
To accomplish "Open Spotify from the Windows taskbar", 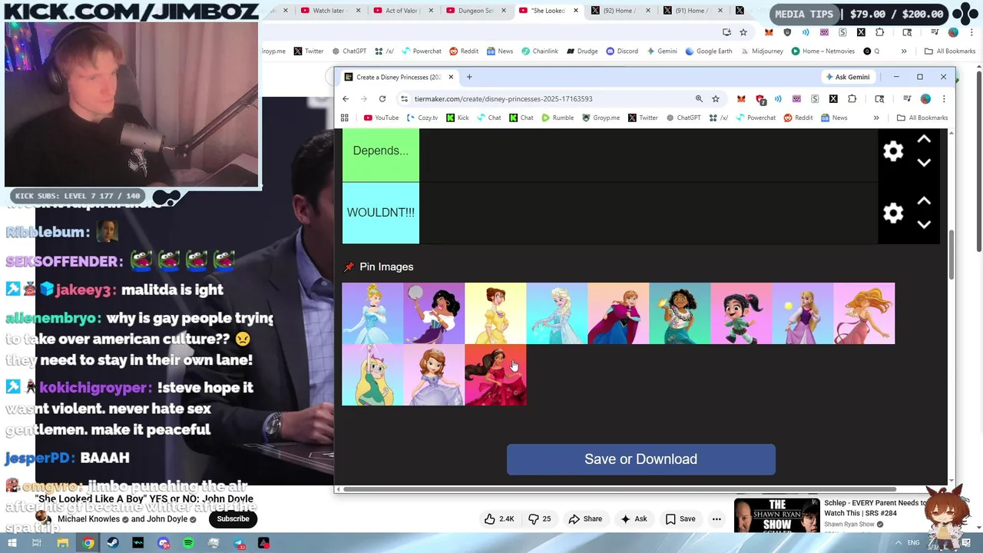I will [189, 543].
